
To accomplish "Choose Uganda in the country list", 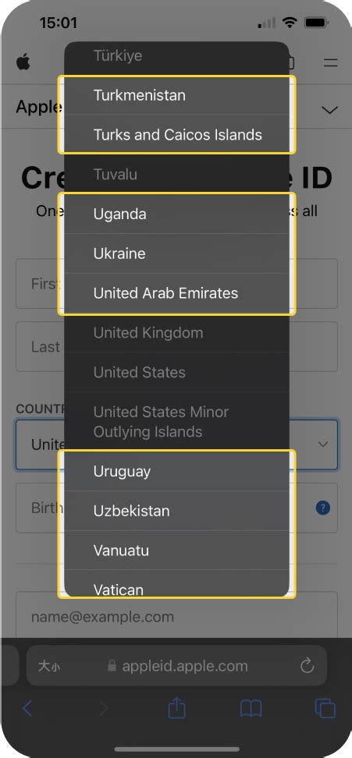I will point(177,214).
